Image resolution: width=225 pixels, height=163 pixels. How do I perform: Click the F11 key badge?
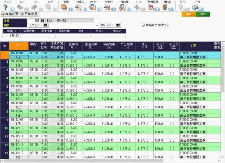[157, 9]
